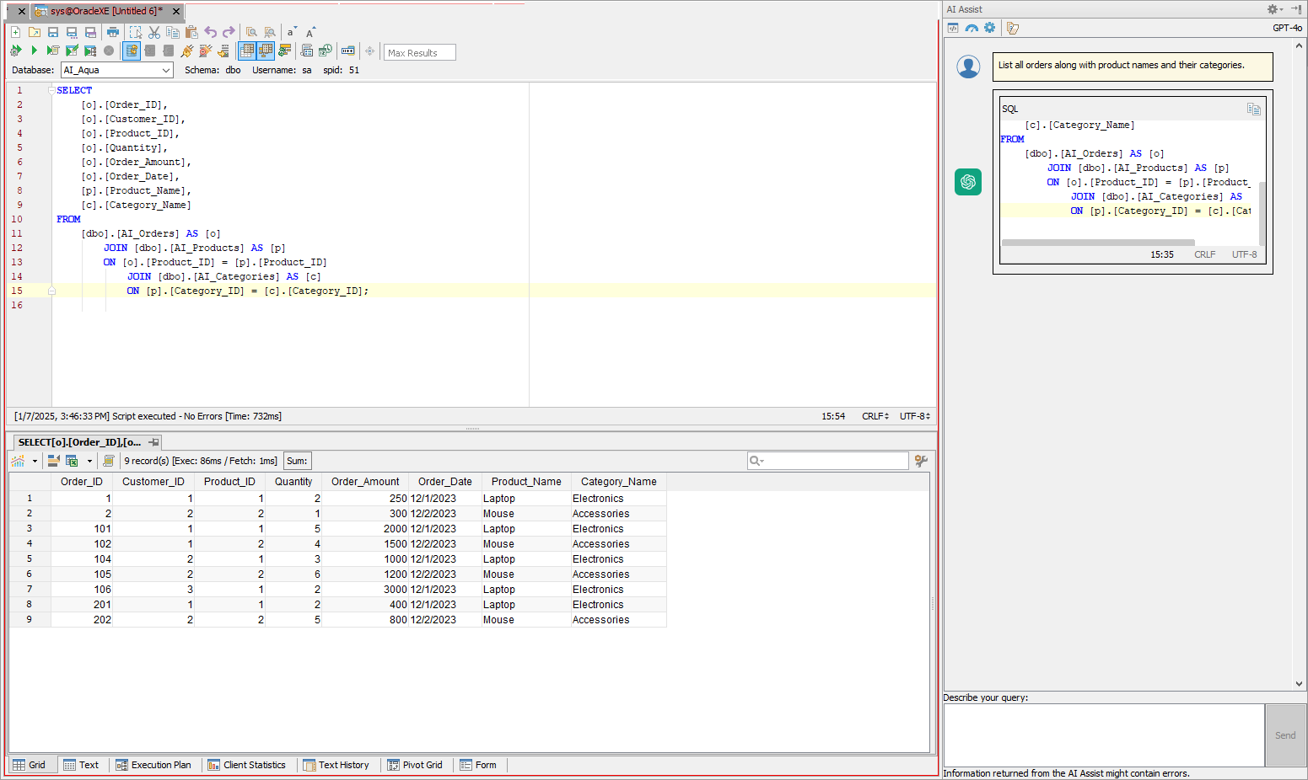The width and height of the screenshot is (1308, 780).
Task: Click the Excel export icon in results toolbar
Action: (x=72, y=461)
